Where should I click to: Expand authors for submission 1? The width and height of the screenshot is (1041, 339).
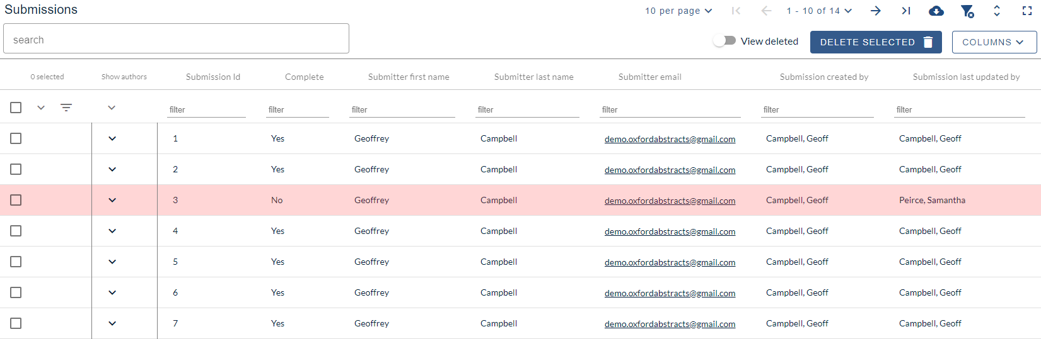click(x=112, y=138)
